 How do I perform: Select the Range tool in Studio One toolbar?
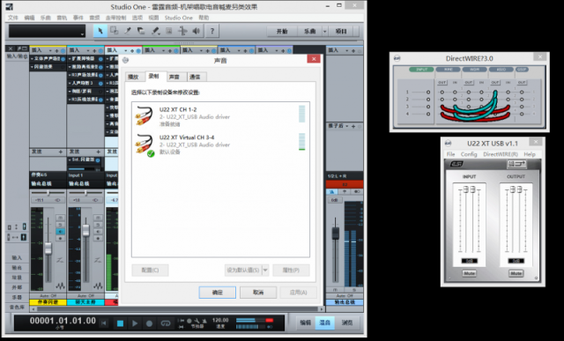click(x=114, y=32)
